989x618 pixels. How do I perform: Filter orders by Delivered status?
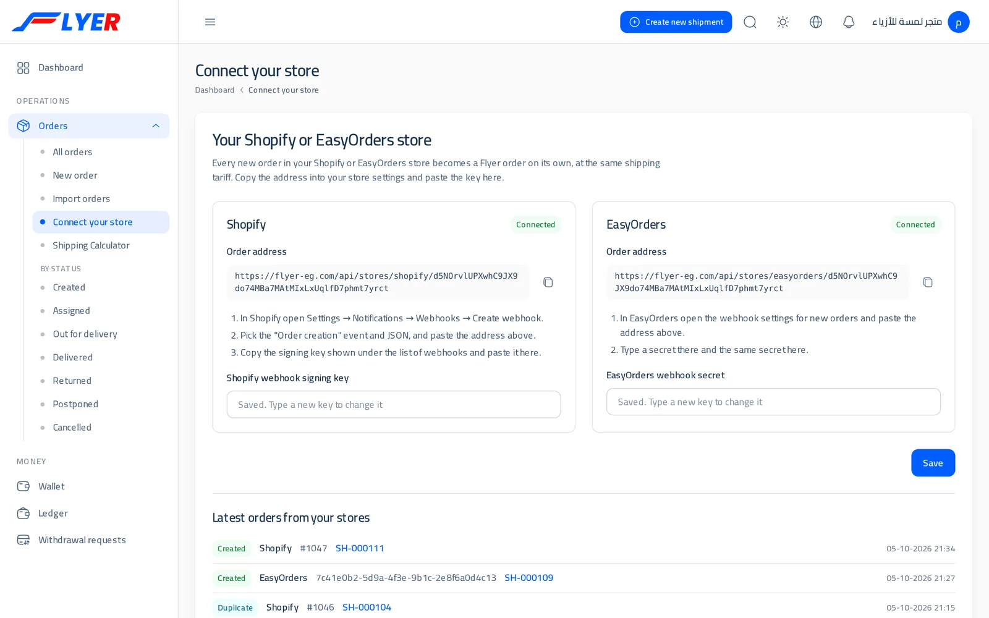coord(72,357)
